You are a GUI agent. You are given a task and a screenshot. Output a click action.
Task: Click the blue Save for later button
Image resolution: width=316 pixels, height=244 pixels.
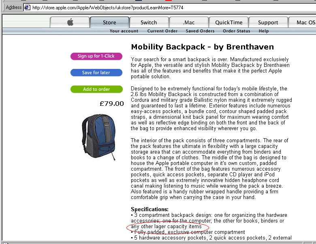[x=96, y=73]
